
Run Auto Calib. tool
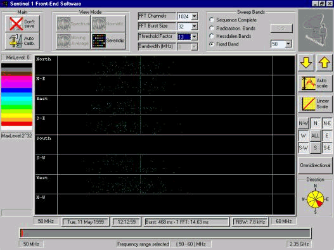pos(22,41)
